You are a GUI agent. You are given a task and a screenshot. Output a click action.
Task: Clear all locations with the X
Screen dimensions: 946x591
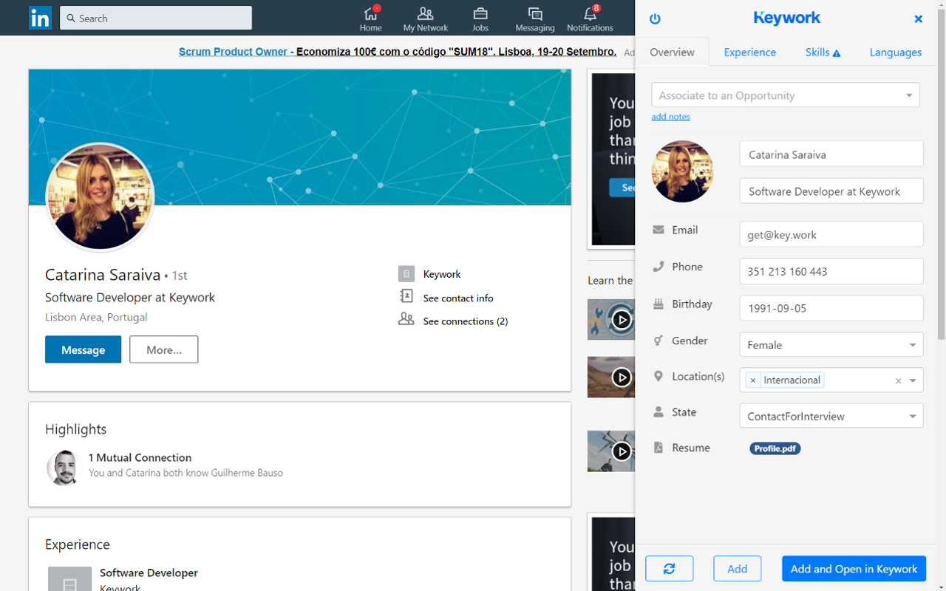point(898,381)
